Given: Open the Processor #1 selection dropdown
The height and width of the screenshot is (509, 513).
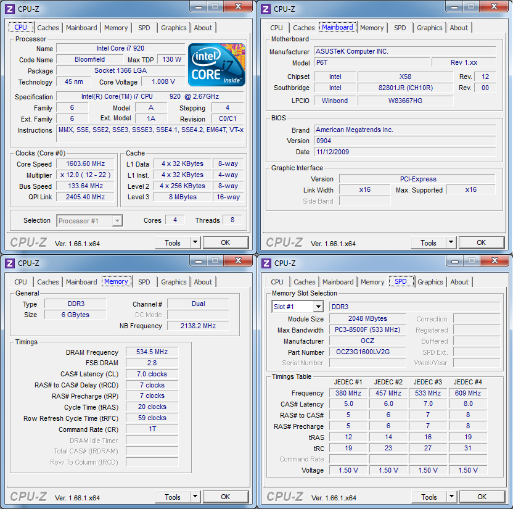Looking at the screenshot, I should [89, 221].
